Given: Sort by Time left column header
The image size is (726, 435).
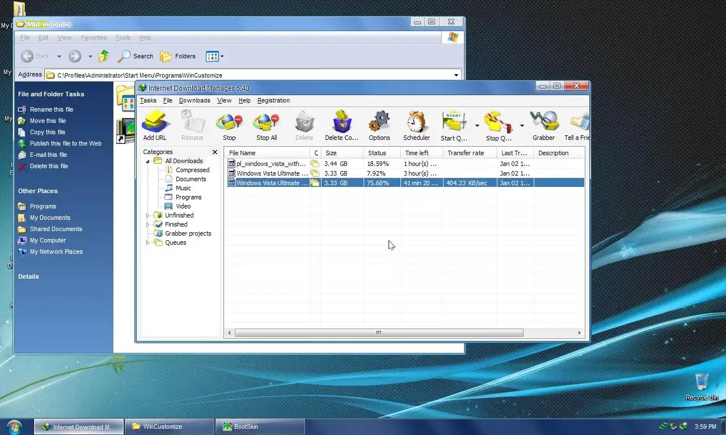Looking at the screenshot, I should pyautogui.click(x=421, y=153).
